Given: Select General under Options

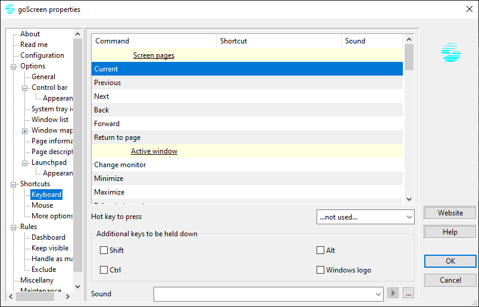Looking at the screenshot, I should point(43,77).
